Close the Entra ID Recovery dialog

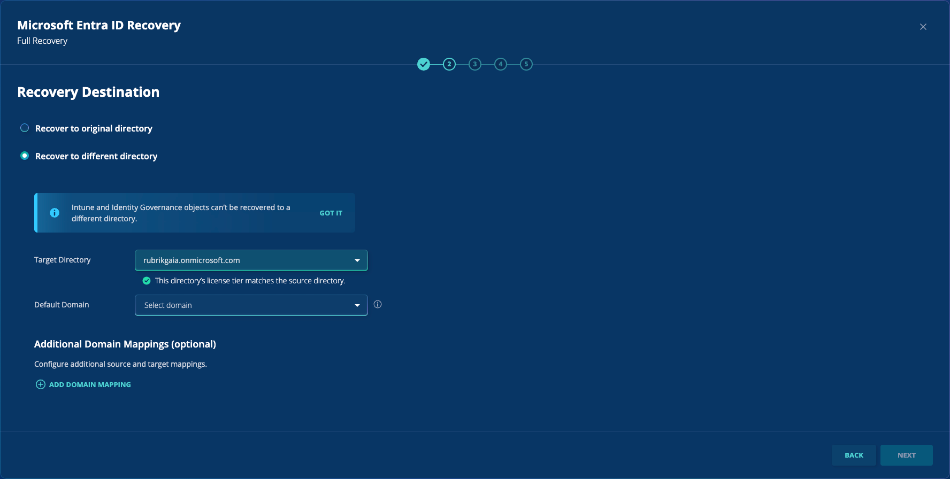pos(923,27)
